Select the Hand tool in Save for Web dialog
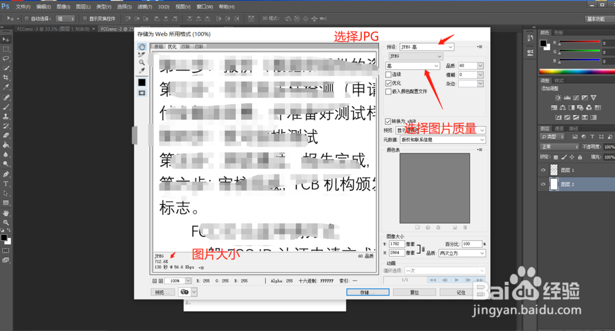 (141, 47)
